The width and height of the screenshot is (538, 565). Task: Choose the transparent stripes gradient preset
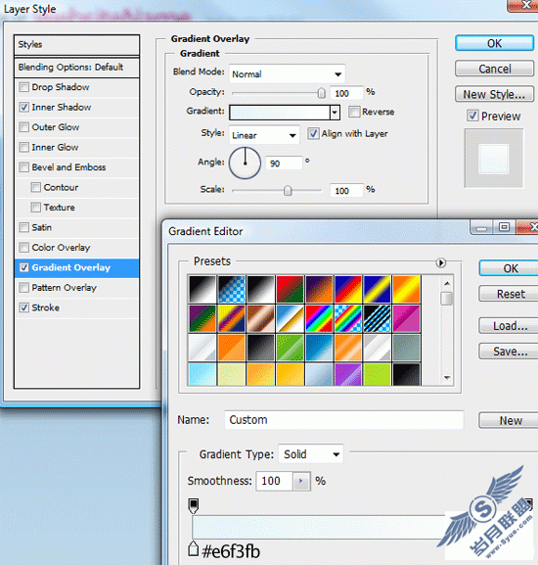378,318
